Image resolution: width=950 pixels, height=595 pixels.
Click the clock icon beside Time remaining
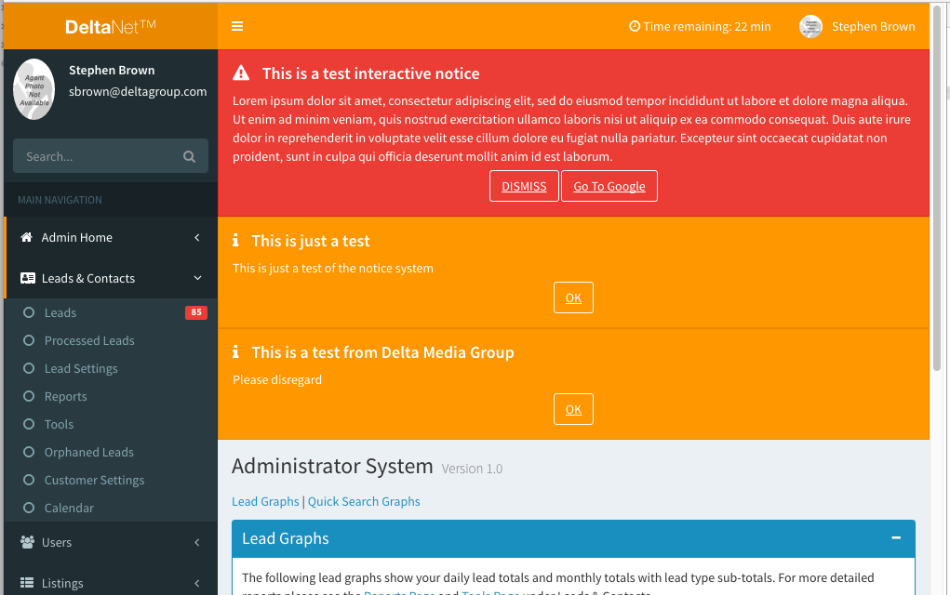[x=633, y=27]
